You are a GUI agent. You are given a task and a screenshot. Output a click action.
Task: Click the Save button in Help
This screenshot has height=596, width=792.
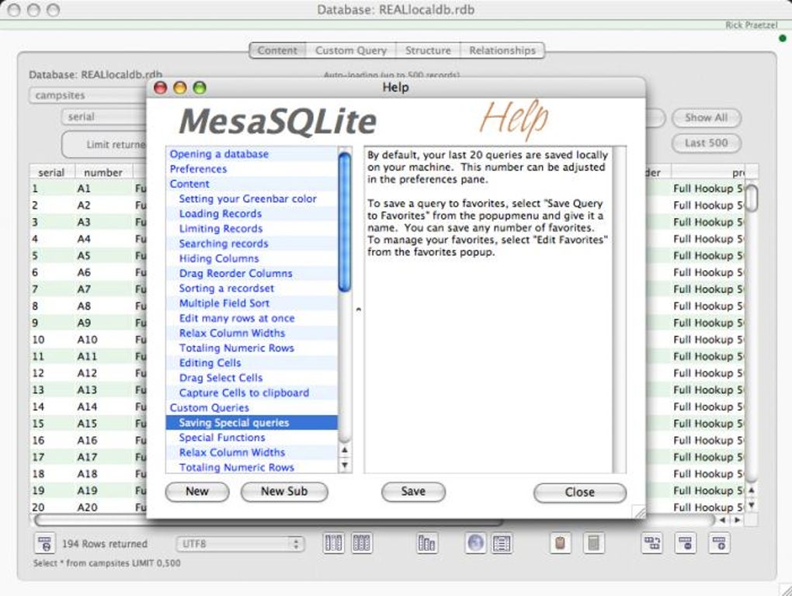coord(413,491)
